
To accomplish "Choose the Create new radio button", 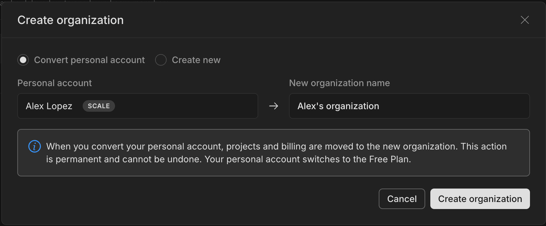I will tap(161, 60).
